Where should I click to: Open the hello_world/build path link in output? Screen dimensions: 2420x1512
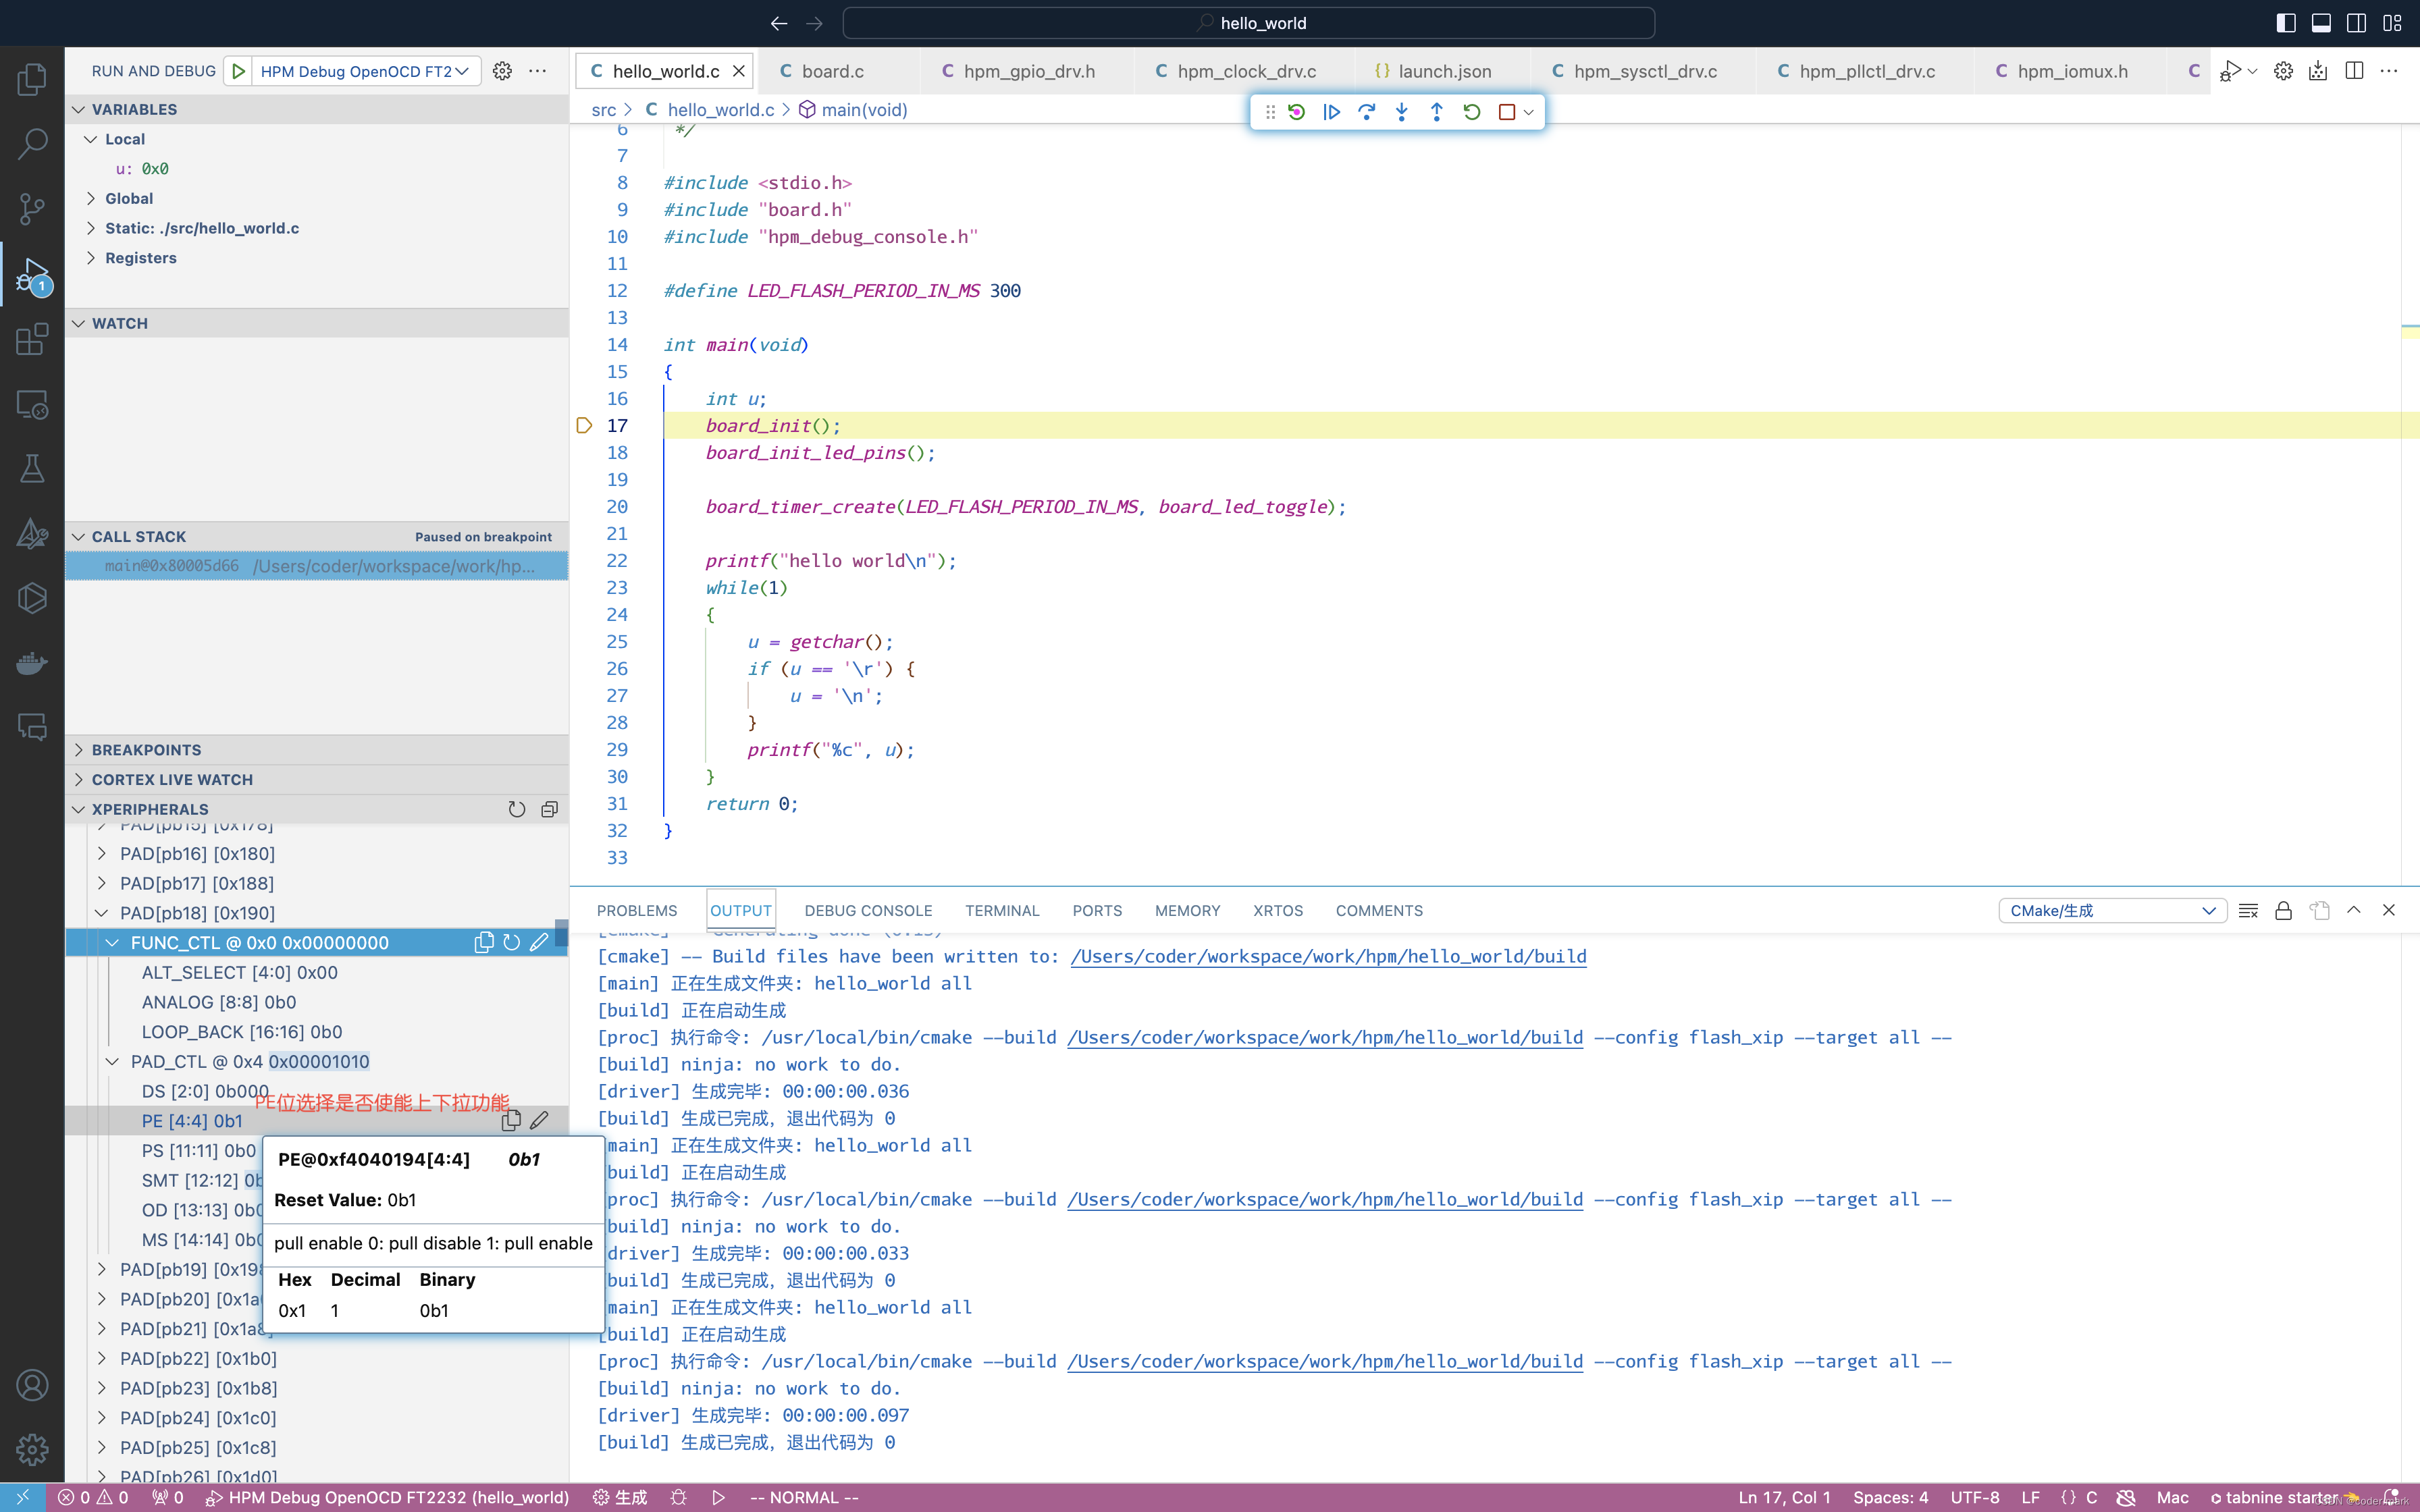coord(1328,956)
